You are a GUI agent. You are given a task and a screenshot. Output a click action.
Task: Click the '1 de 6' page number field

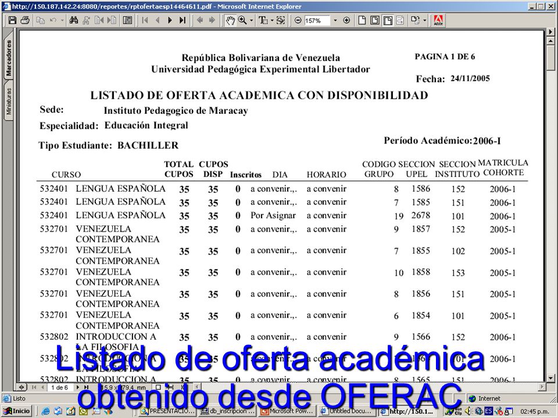59,387
